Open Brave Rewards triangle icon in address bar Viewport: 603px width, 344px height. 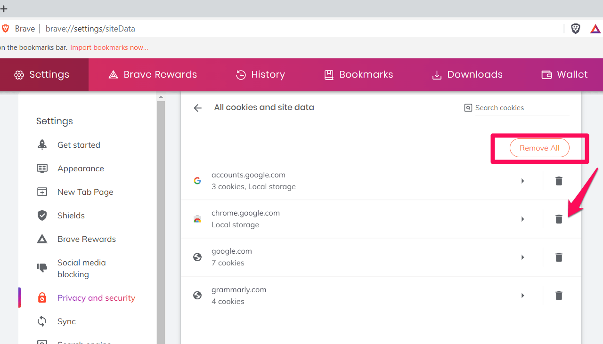tap(595, 29)
